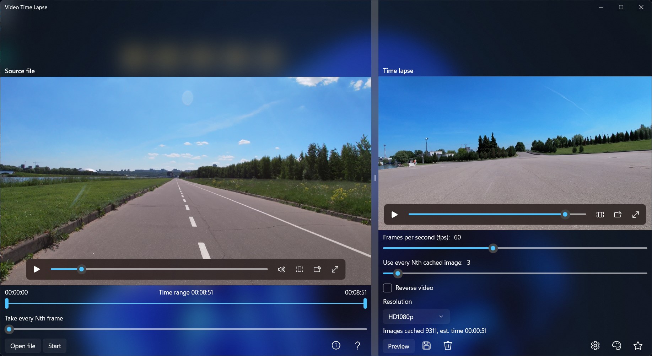
Task: Expand the HD1080p resolution dropdown
Action: 416,317
